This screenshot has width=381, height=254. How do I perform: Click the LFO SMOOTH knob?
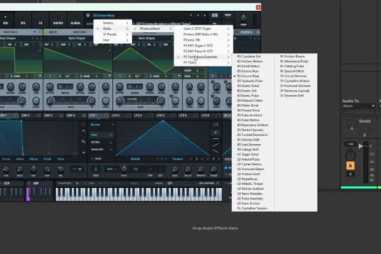201,169
